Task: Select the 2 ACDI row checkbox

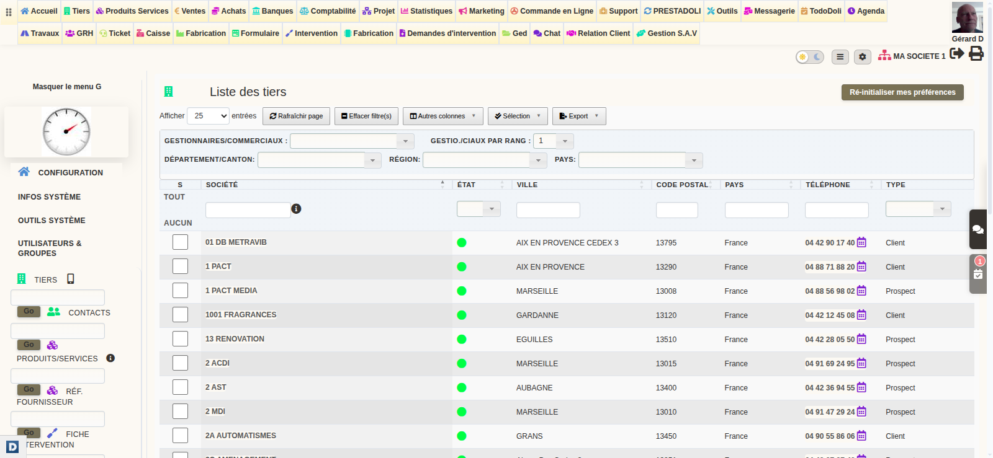Action: point(180,363)
